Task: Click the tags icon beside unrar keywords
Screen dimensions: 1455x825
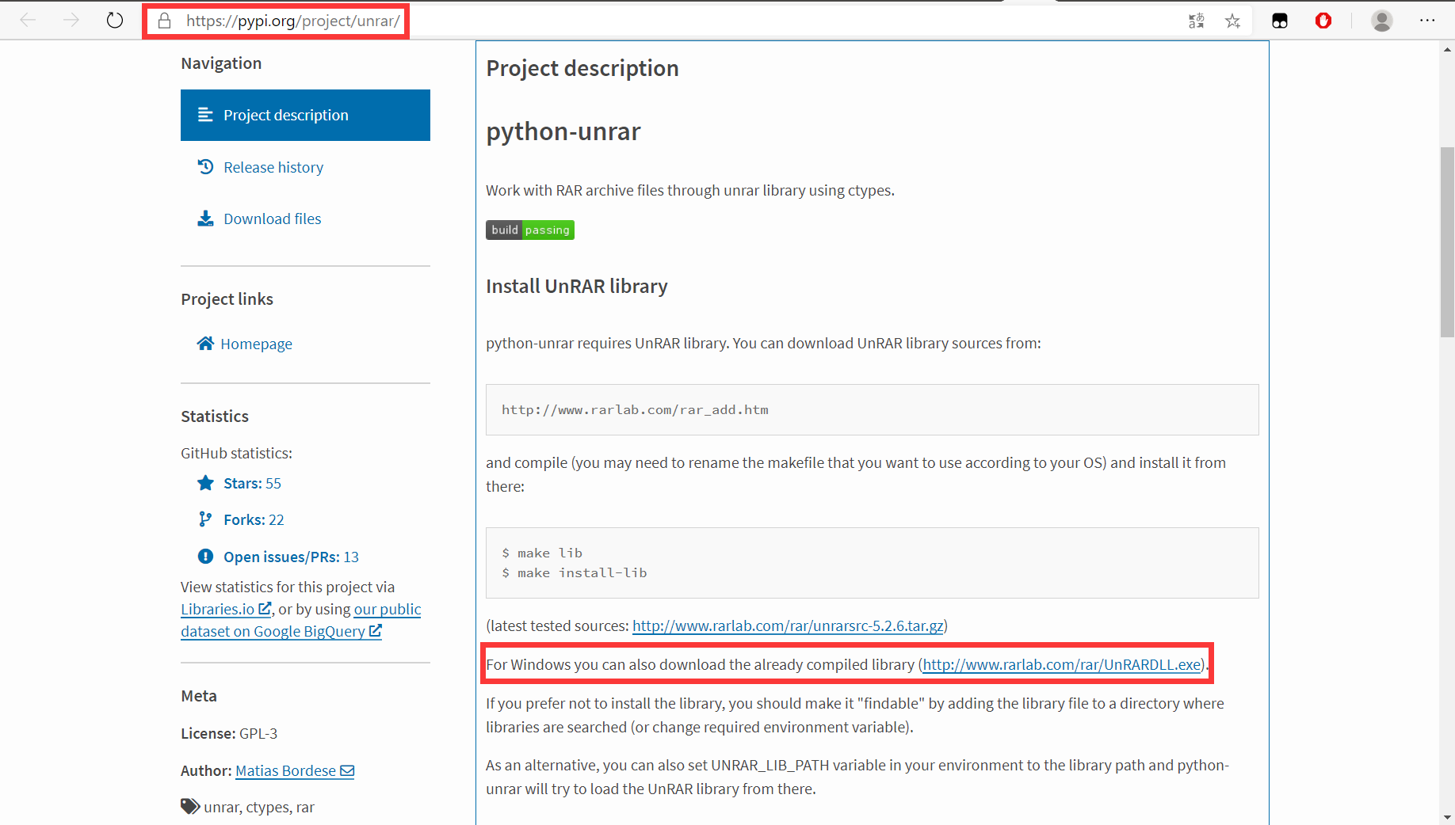Action: 190,807
